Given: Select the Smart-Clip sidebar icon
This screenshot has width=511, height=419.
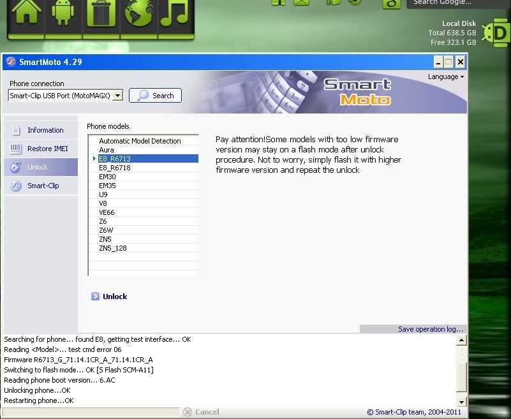Looking at the screenshot, I should (x=16, y=186).
